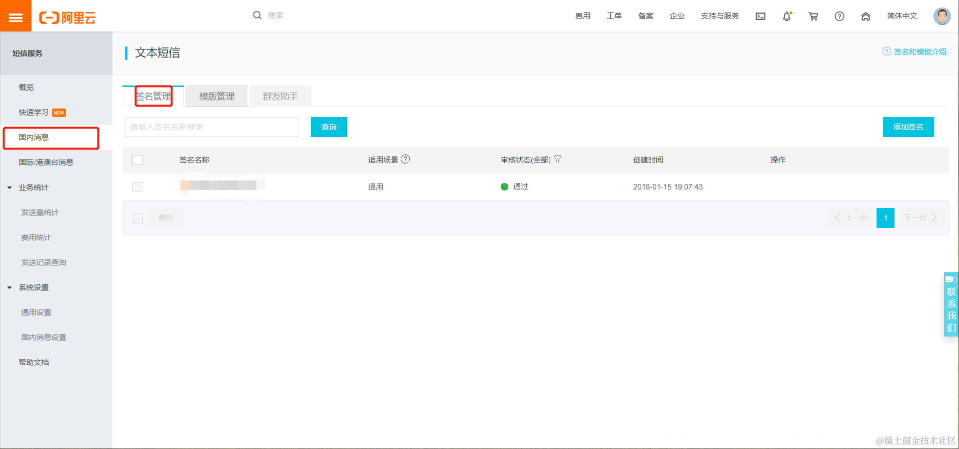
Task: Open the 工单 top menu
Action: tap(614, 16)
